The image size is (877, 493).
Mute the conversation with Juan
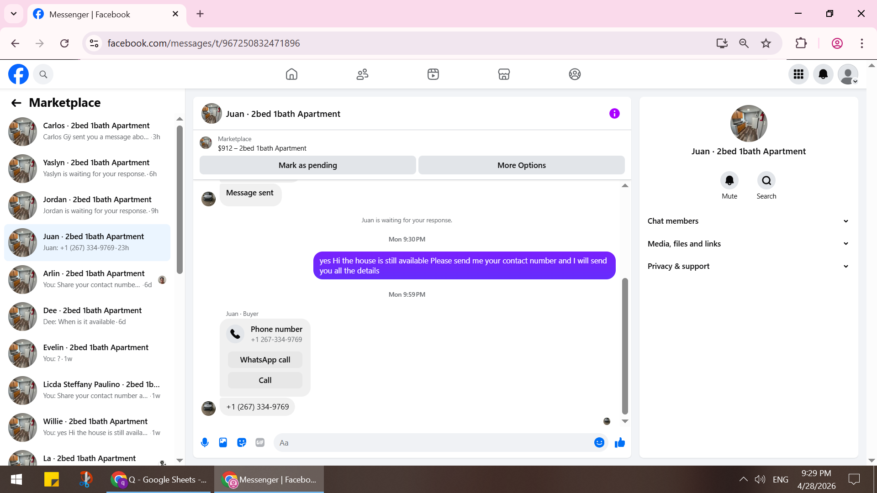click(729, 181)
